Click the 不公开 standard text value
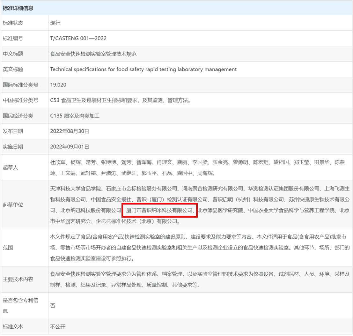This screenshot has height=336, width=353. [x=58, y=327]
